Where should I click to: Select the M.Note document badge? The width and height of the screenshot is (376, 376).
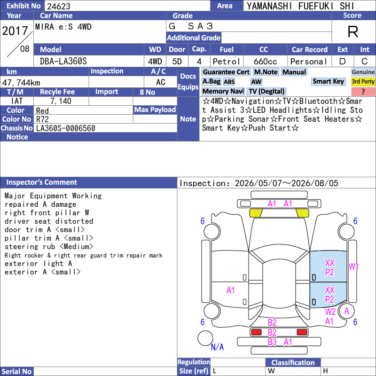point(266,72)
